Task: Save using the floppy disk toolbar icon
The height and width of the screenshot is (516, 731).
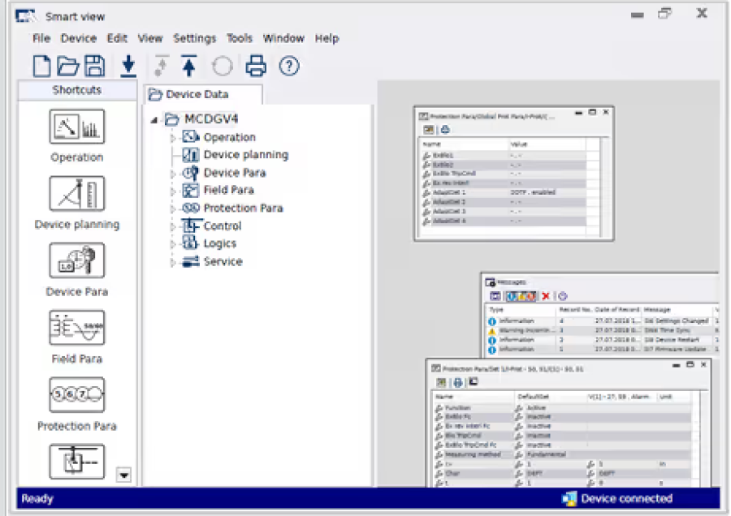Action: tap(95, 66)
